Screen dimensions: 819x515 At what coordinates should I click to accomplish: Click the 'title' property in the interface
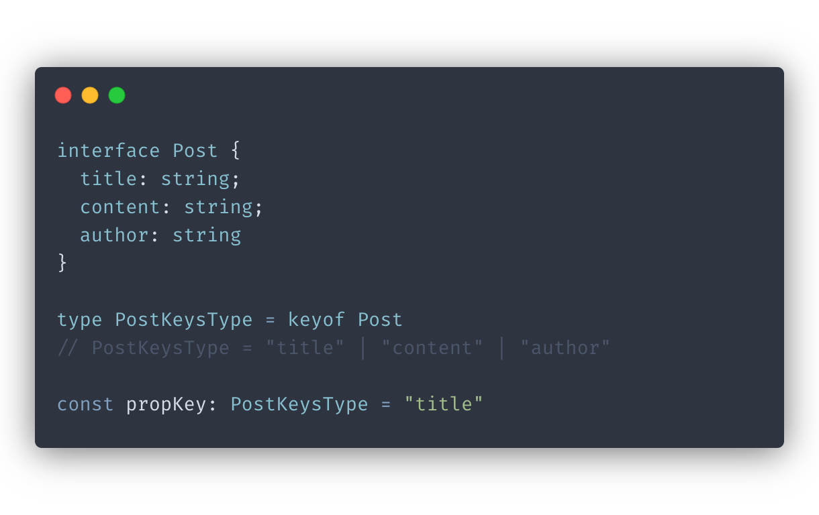(109, 178)
